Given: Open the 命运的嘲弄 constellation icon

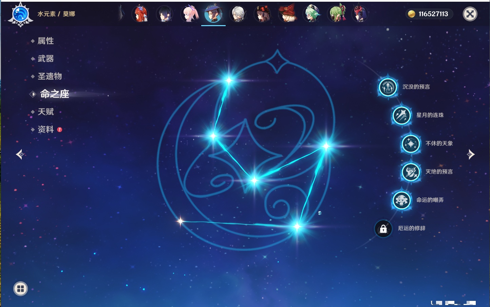Looking at the screenshot, I should [x=401, y=200].
